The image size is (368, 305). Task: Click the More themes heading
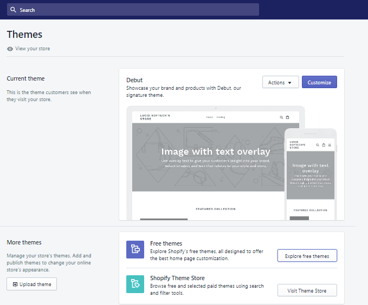tap(24, 242)
